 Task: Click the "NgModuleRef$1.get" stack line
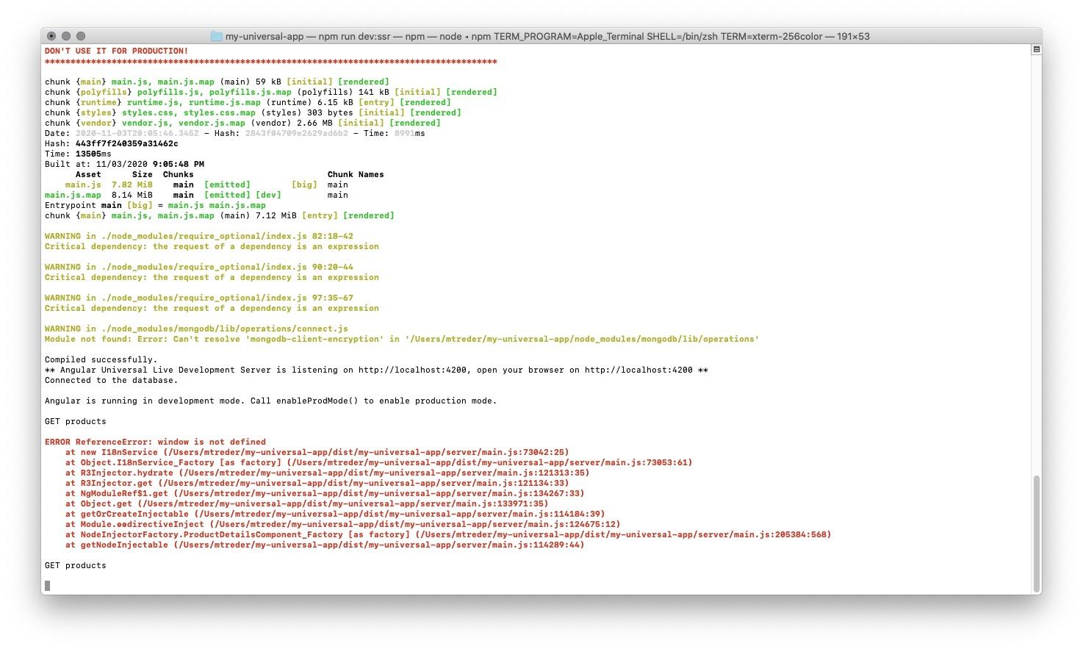pyautogui.click(x=325, y=493)
